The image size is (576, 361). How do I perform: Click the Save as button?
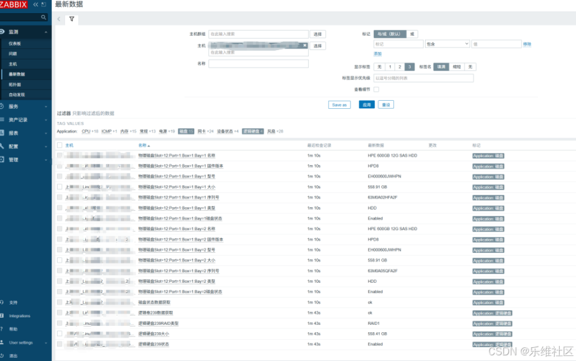(339, 104)
